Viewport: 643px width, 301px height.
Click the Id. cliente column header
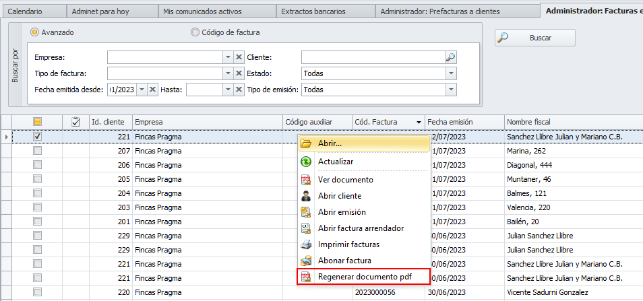[x=111, y=122]
